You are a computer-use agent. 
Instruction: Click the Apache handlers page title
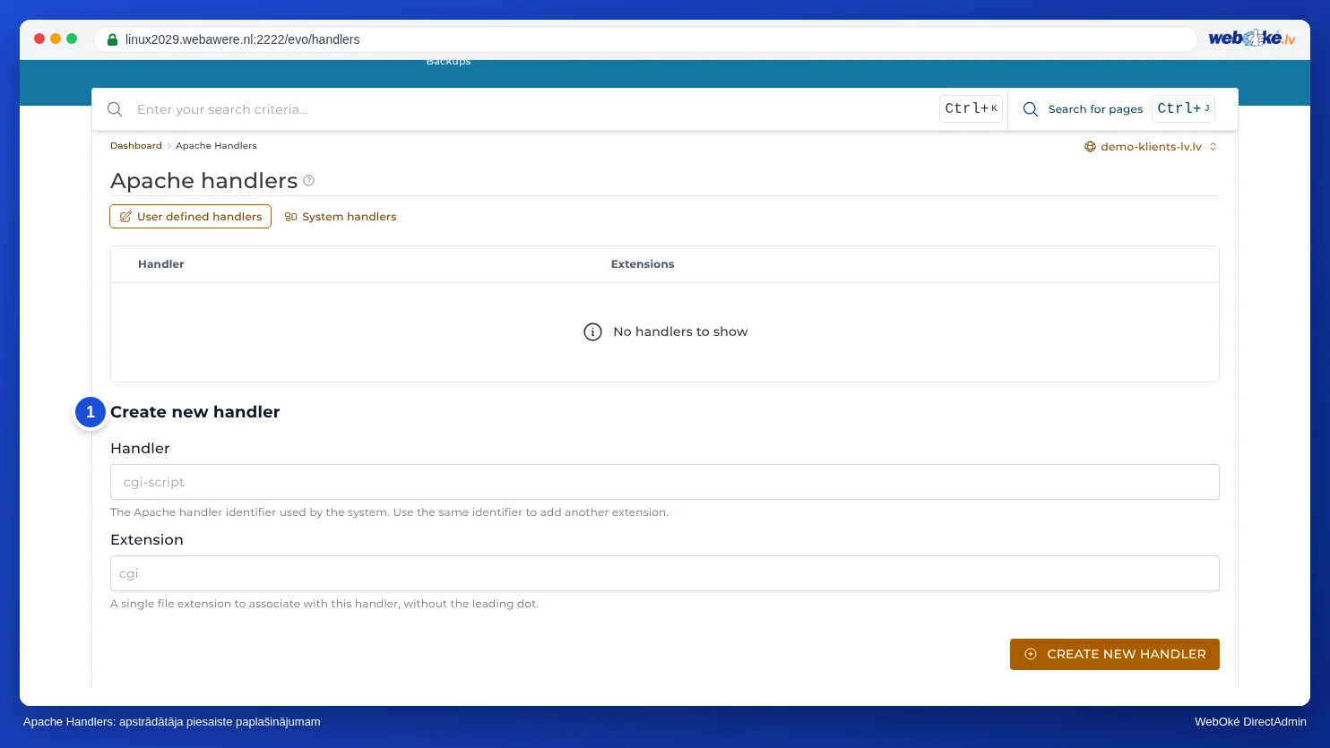(204, 181)
